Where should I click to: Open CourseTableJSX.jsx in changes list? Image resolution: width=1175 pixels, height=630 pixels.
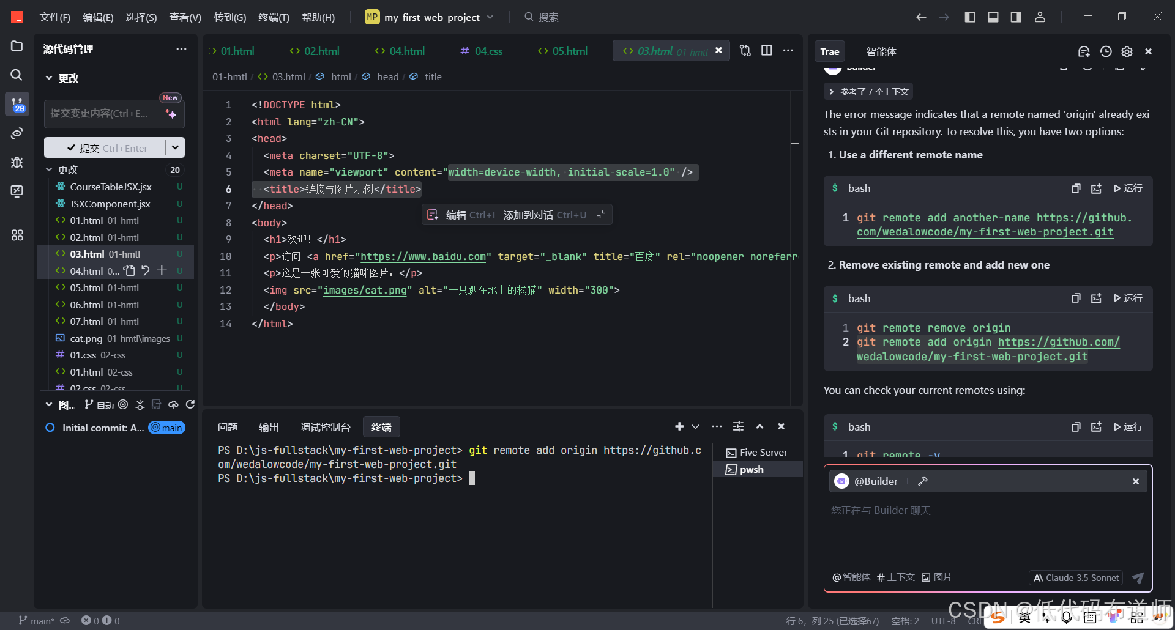pyautogui.click(x=116, y=187)
